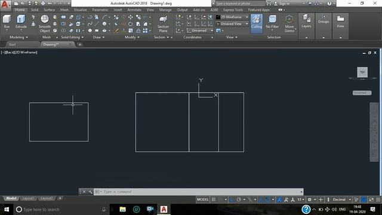
Task: Toggle MODEL space button
Action: click(203, 199)
